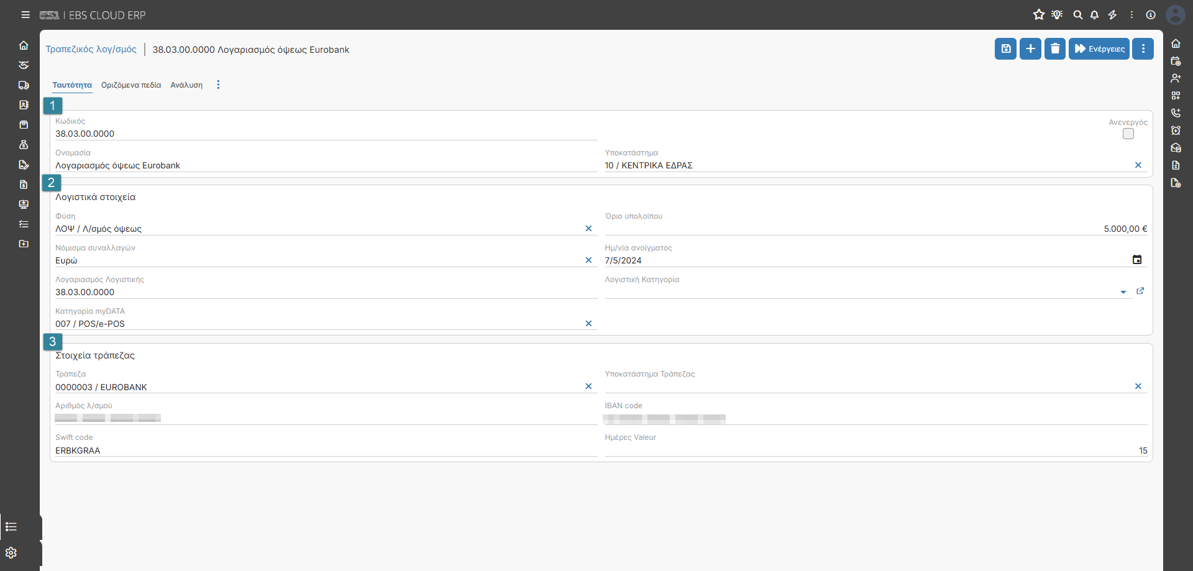Go to Home in left sidebar
Screen dimensions: 1193x571
(24, 45)
